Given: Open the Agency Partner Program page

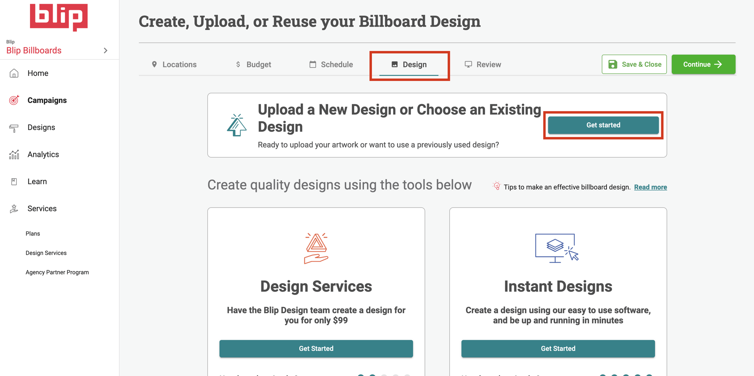Looking at the screenshot, I should pos(57,272).
